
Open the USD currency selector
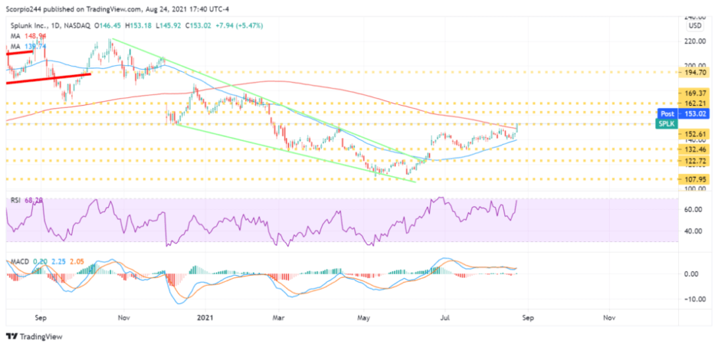[x=695, y=26]
